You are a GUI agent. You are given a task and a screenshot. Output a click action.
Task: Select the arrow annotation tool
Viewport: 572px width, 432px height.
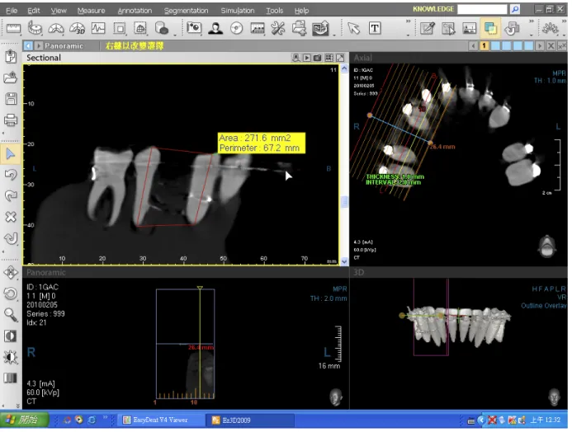(x=353, y=28)
